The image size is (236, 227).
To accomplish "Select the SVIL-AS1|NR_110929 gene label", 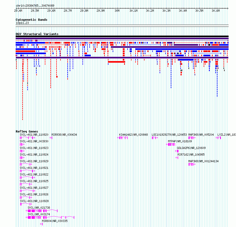I will [34, 161].
